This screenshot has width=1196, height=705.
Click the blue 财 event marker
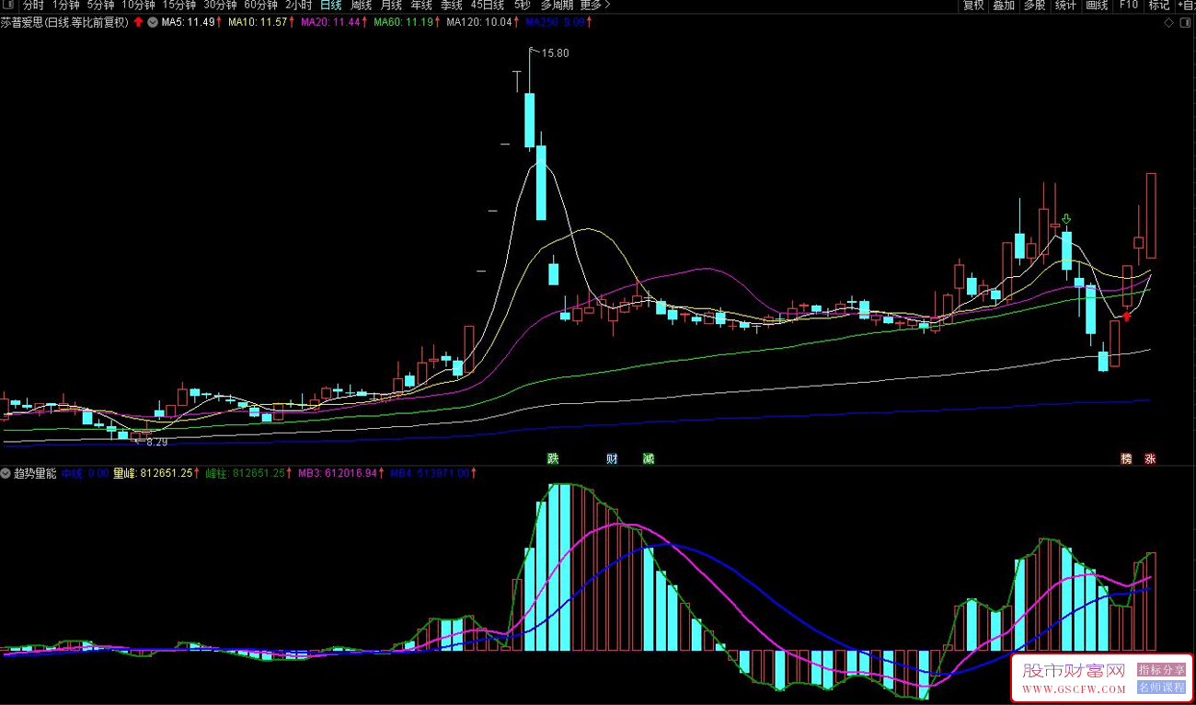[612, 458]
